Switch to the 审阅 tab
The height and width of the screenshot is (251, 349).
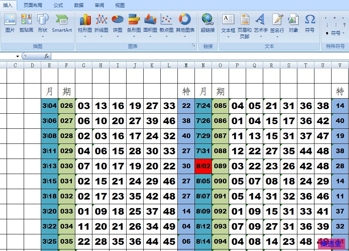tap(99, 5)
